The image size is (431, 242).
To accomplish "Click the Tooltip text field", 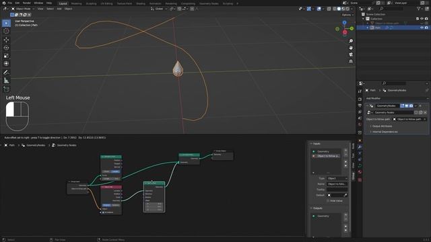I will tap(337, 190).
